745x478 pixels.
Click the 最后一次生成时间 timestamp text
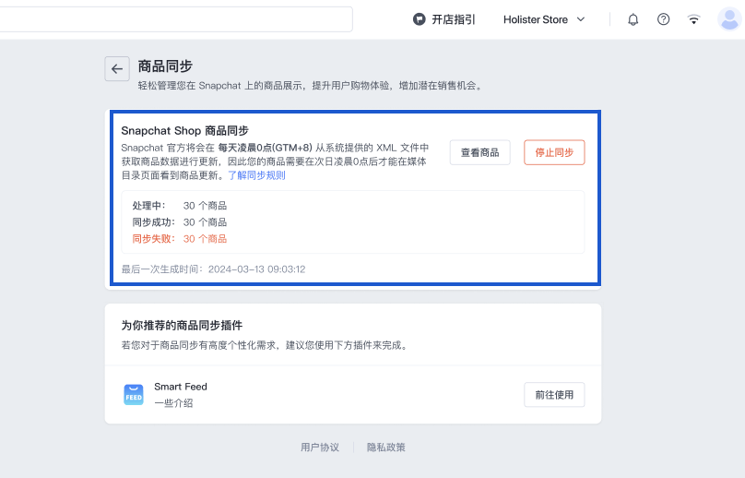coord(213,269)
